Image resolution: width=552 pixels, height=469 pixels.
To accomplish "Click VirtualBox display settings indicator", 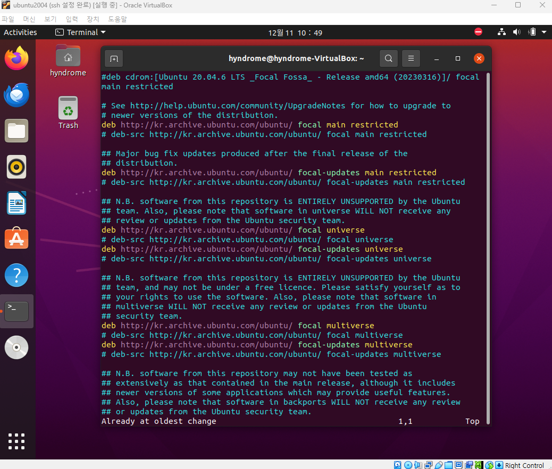I will (x=459, y=465).
